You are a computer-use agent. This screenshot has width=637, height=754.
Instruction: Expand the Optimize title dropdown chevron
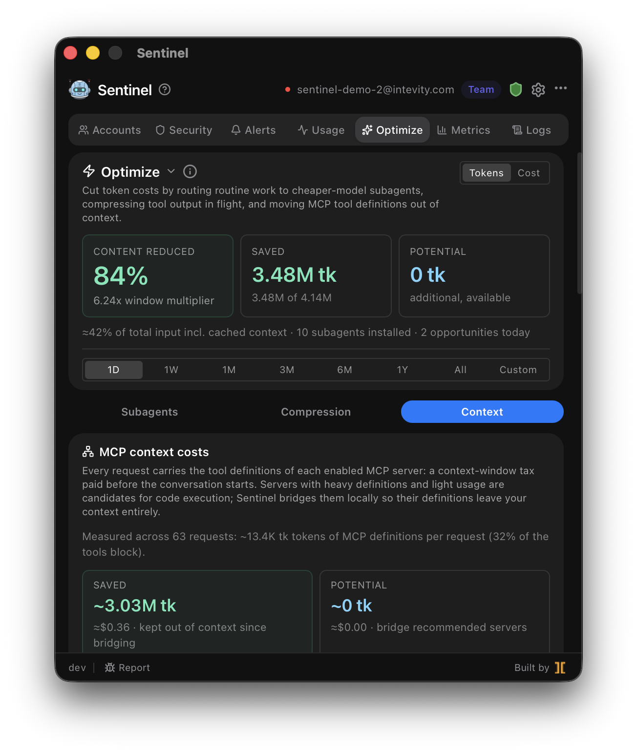point(171,171)
